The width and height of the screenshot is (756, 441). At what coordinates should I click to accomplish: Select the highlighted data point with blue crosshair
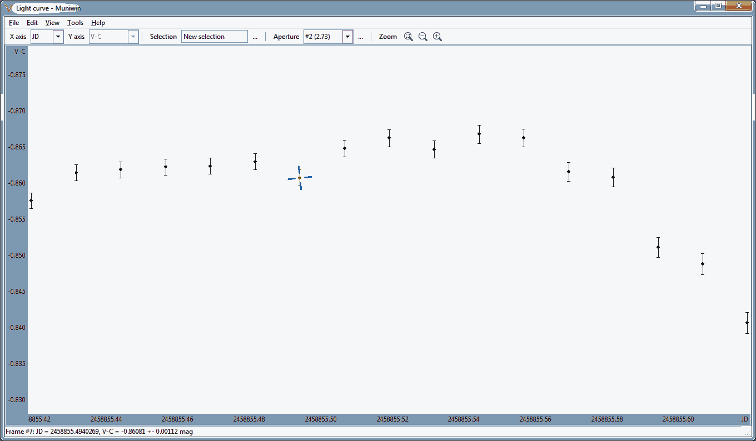[x=300, y=178]
